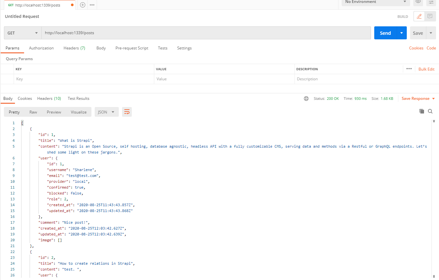Open the No Environment selector
Image resolution: width=439 pixels, height=280 pixels.
(376, 2)
